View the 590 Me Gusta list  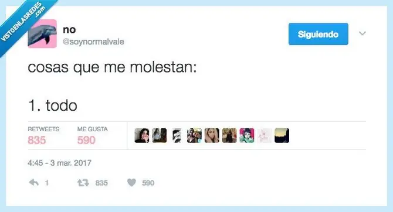(92, 136)
